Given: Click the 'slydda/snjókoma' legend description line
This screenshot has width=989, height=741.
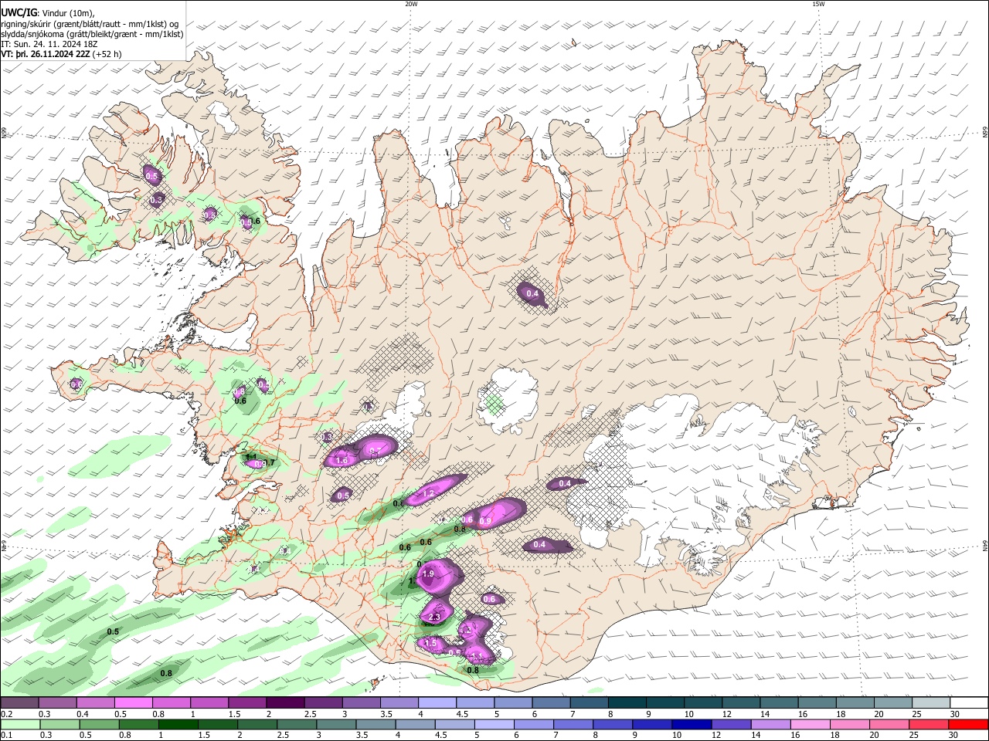Looking at the screenshot, I should click(x=92, y=34).
